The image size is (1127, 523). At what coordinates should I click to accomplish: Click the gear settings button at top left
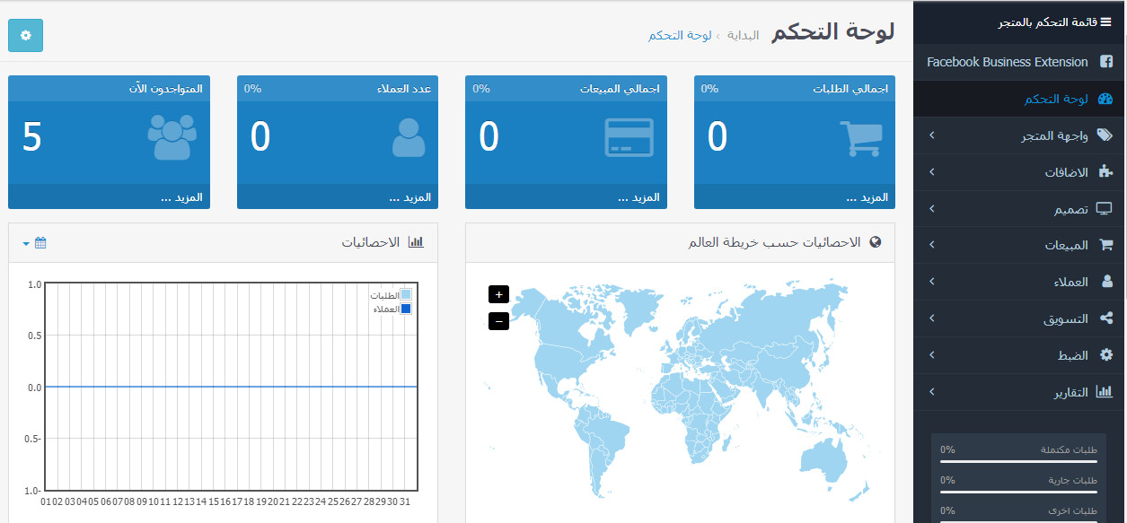tap(25, 35)
